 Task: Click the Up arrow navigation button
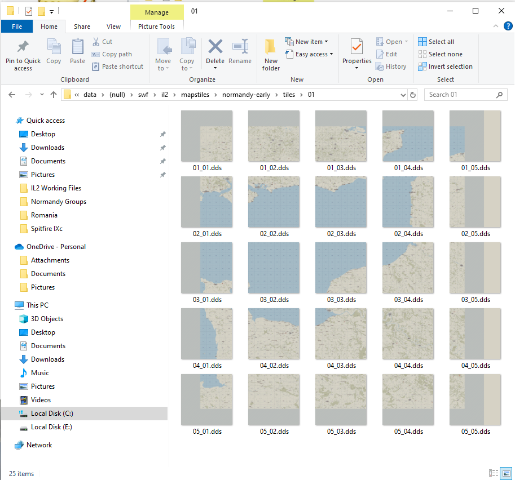(54, 95)
